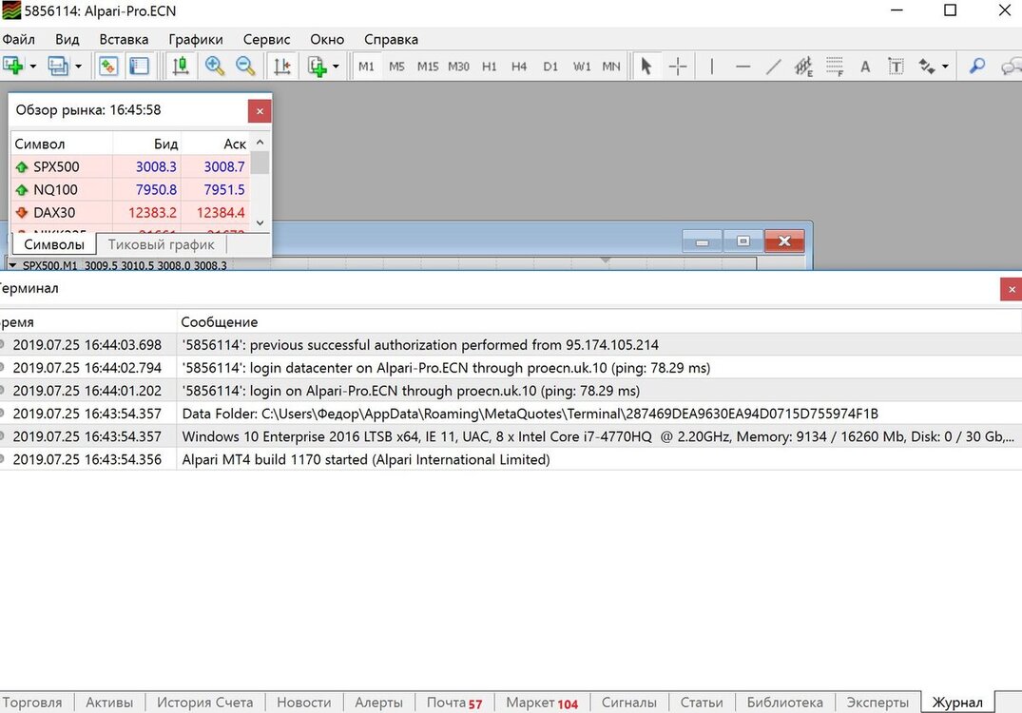Open the Окно menu
The image size is (1022, 713).
(327, 39)
